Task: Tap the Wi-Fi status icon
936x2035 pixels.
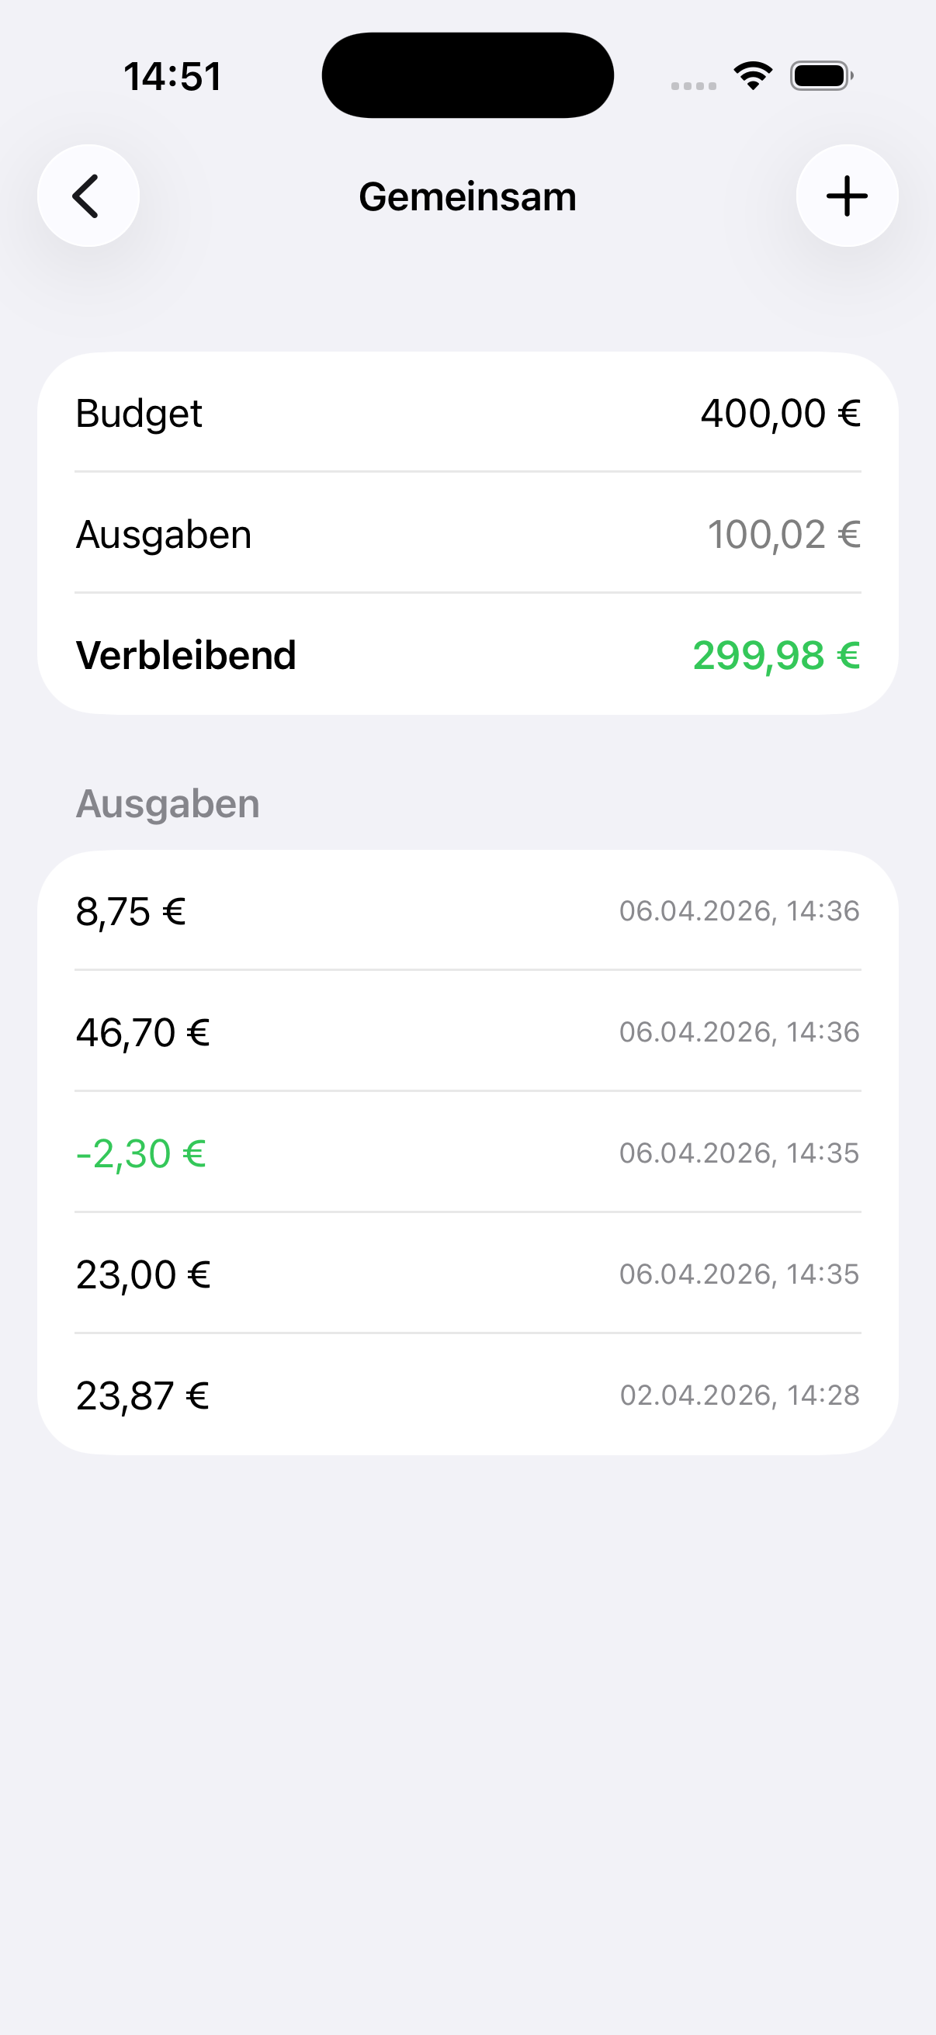Action: click(x=753, y=76)
